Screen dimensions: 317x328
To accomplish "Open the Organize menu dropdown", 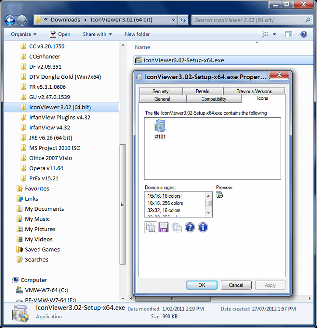I will (24, 34).
